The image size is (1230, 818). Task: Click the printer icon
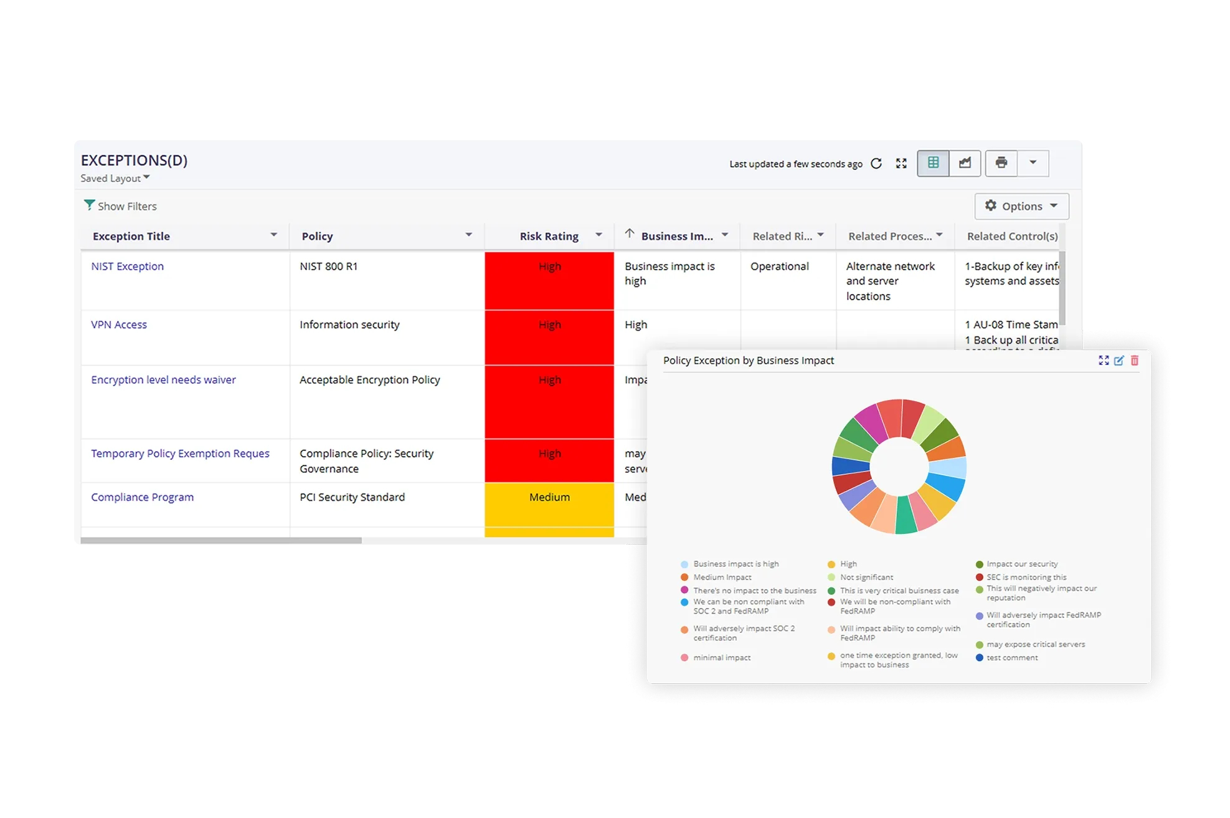click(1001, 163)
